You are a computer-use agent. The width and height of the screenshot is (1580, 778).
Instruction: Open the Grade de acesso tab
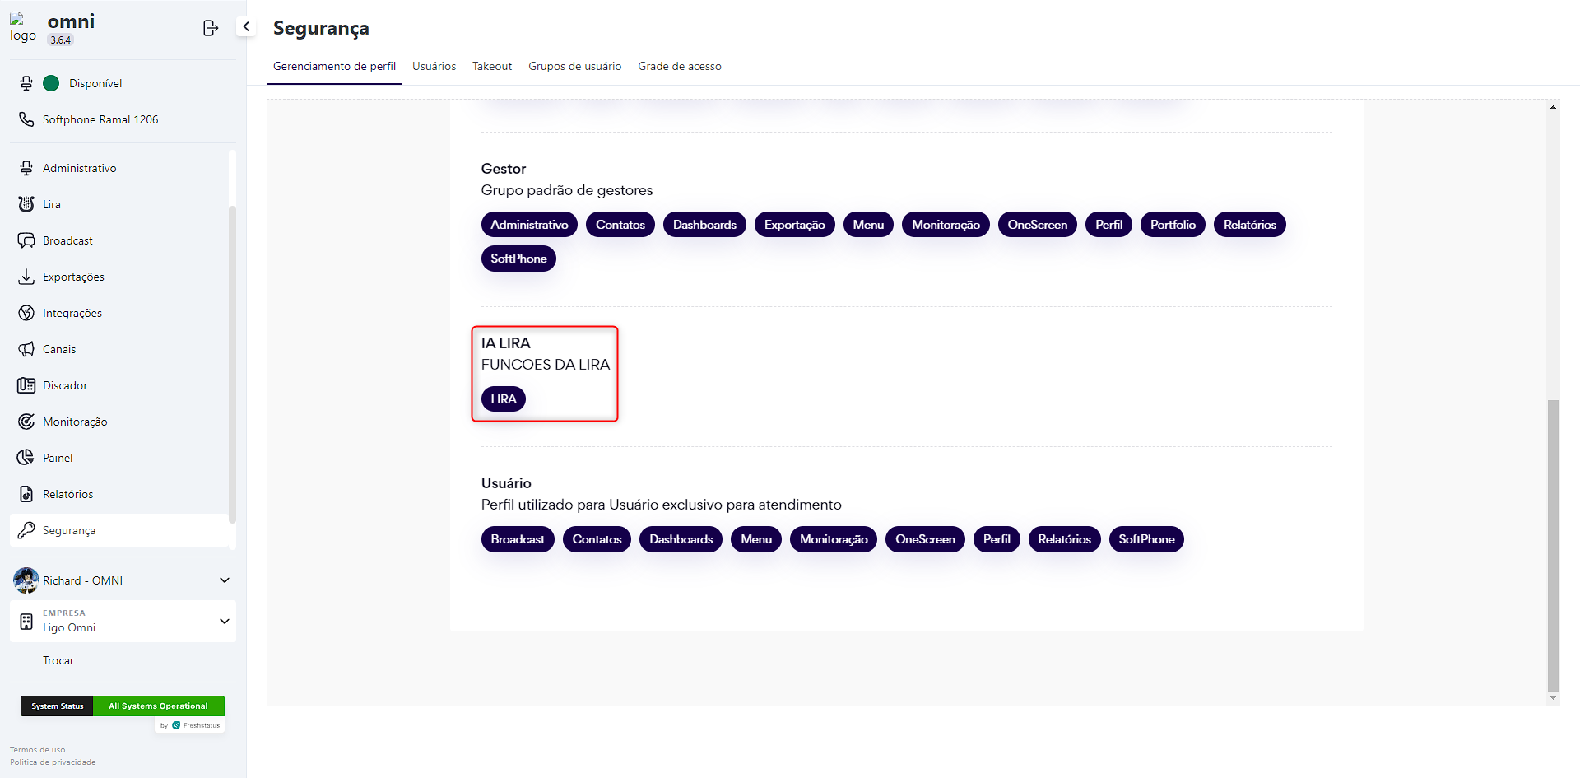pos(679,66)
